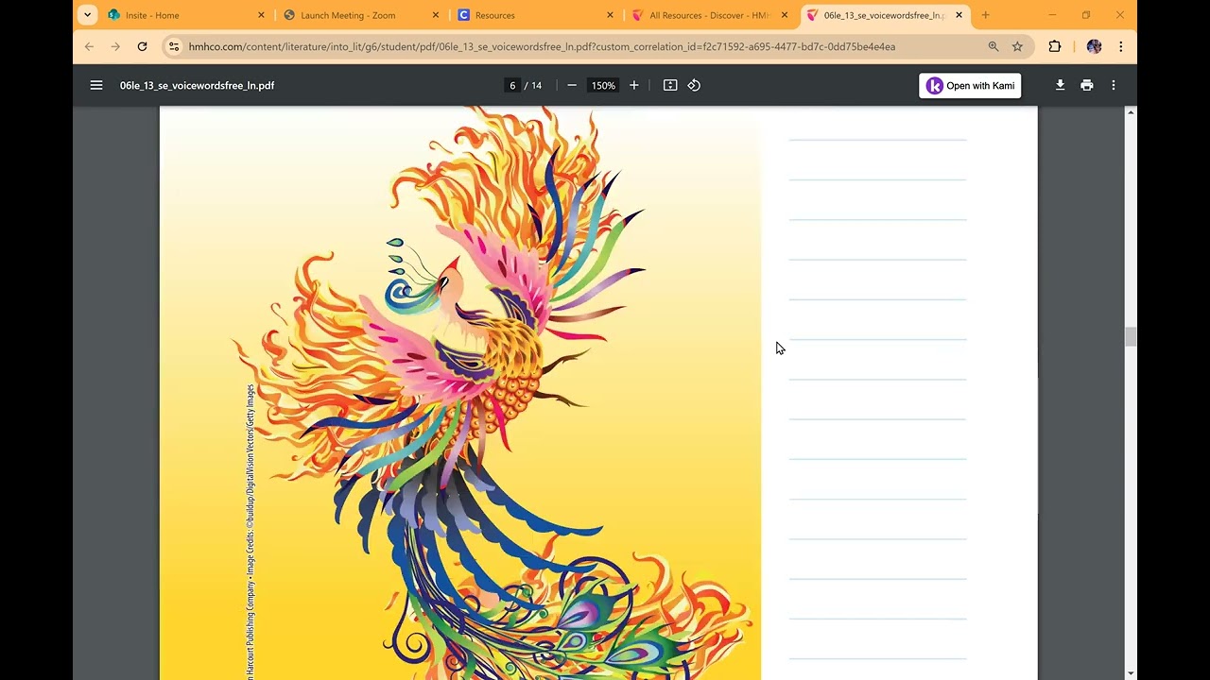Close the Launch Meeting - Zoom tab
This screenshot has width=1210, height=680.
[436, 15]
